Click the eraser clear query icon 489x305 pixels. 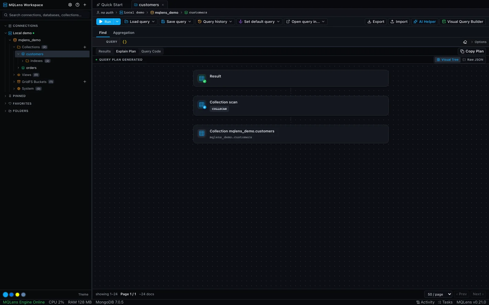point(465,42)
